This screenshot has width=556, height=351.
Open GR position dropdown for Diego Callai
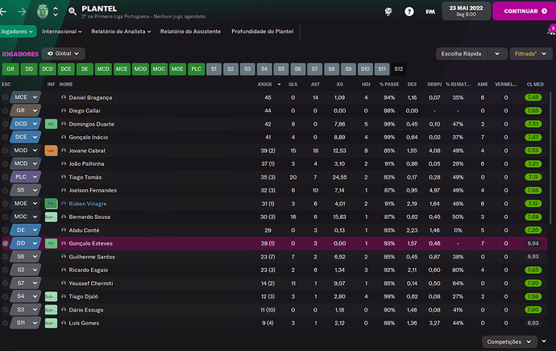click(26, 110)
